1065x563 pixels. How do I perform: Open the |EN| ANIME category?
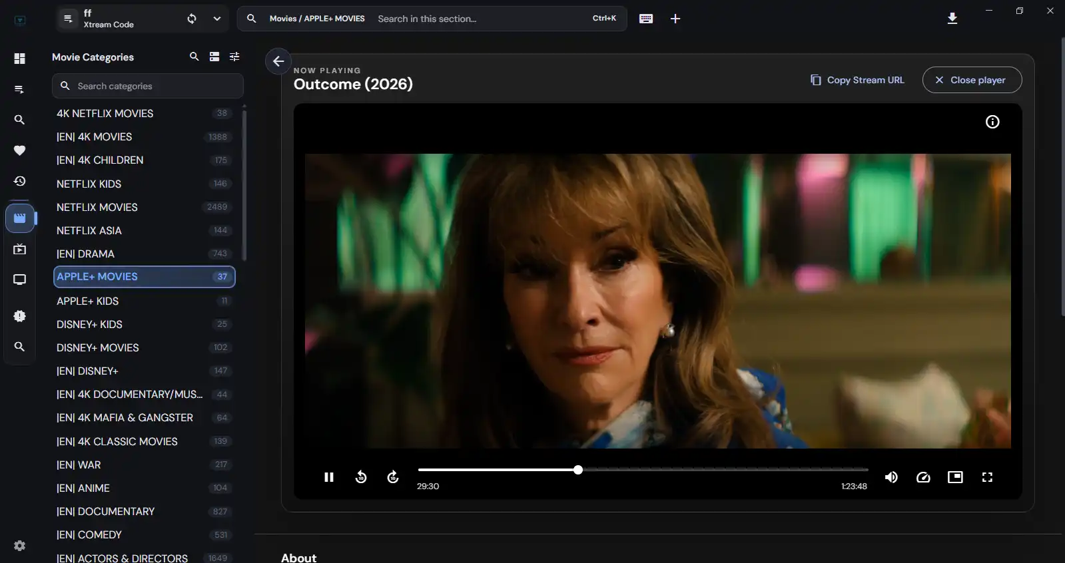tap(144, 488)
